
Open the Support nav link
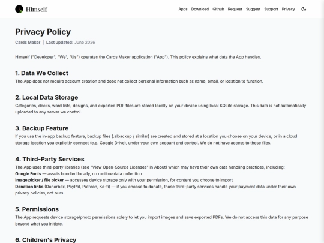[271, 9]
